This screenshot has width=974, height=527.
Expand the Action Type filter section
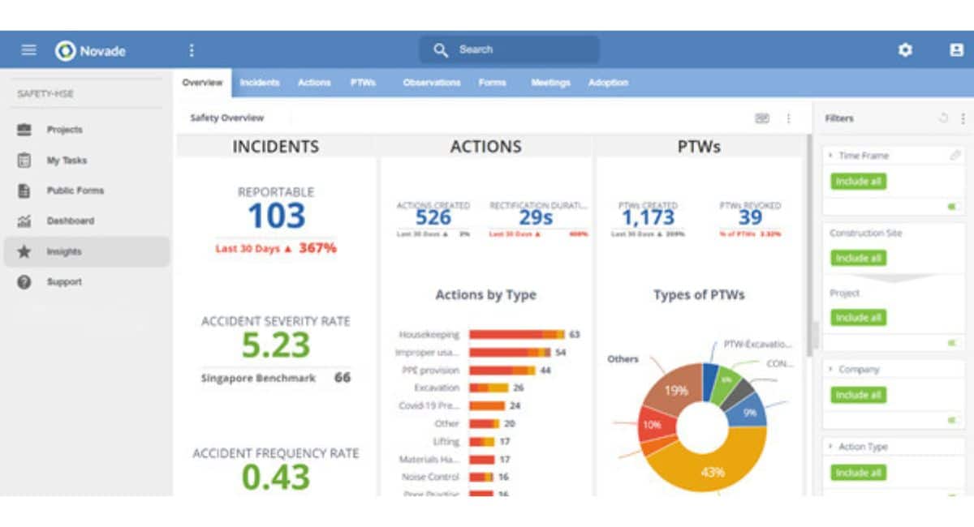831,447
